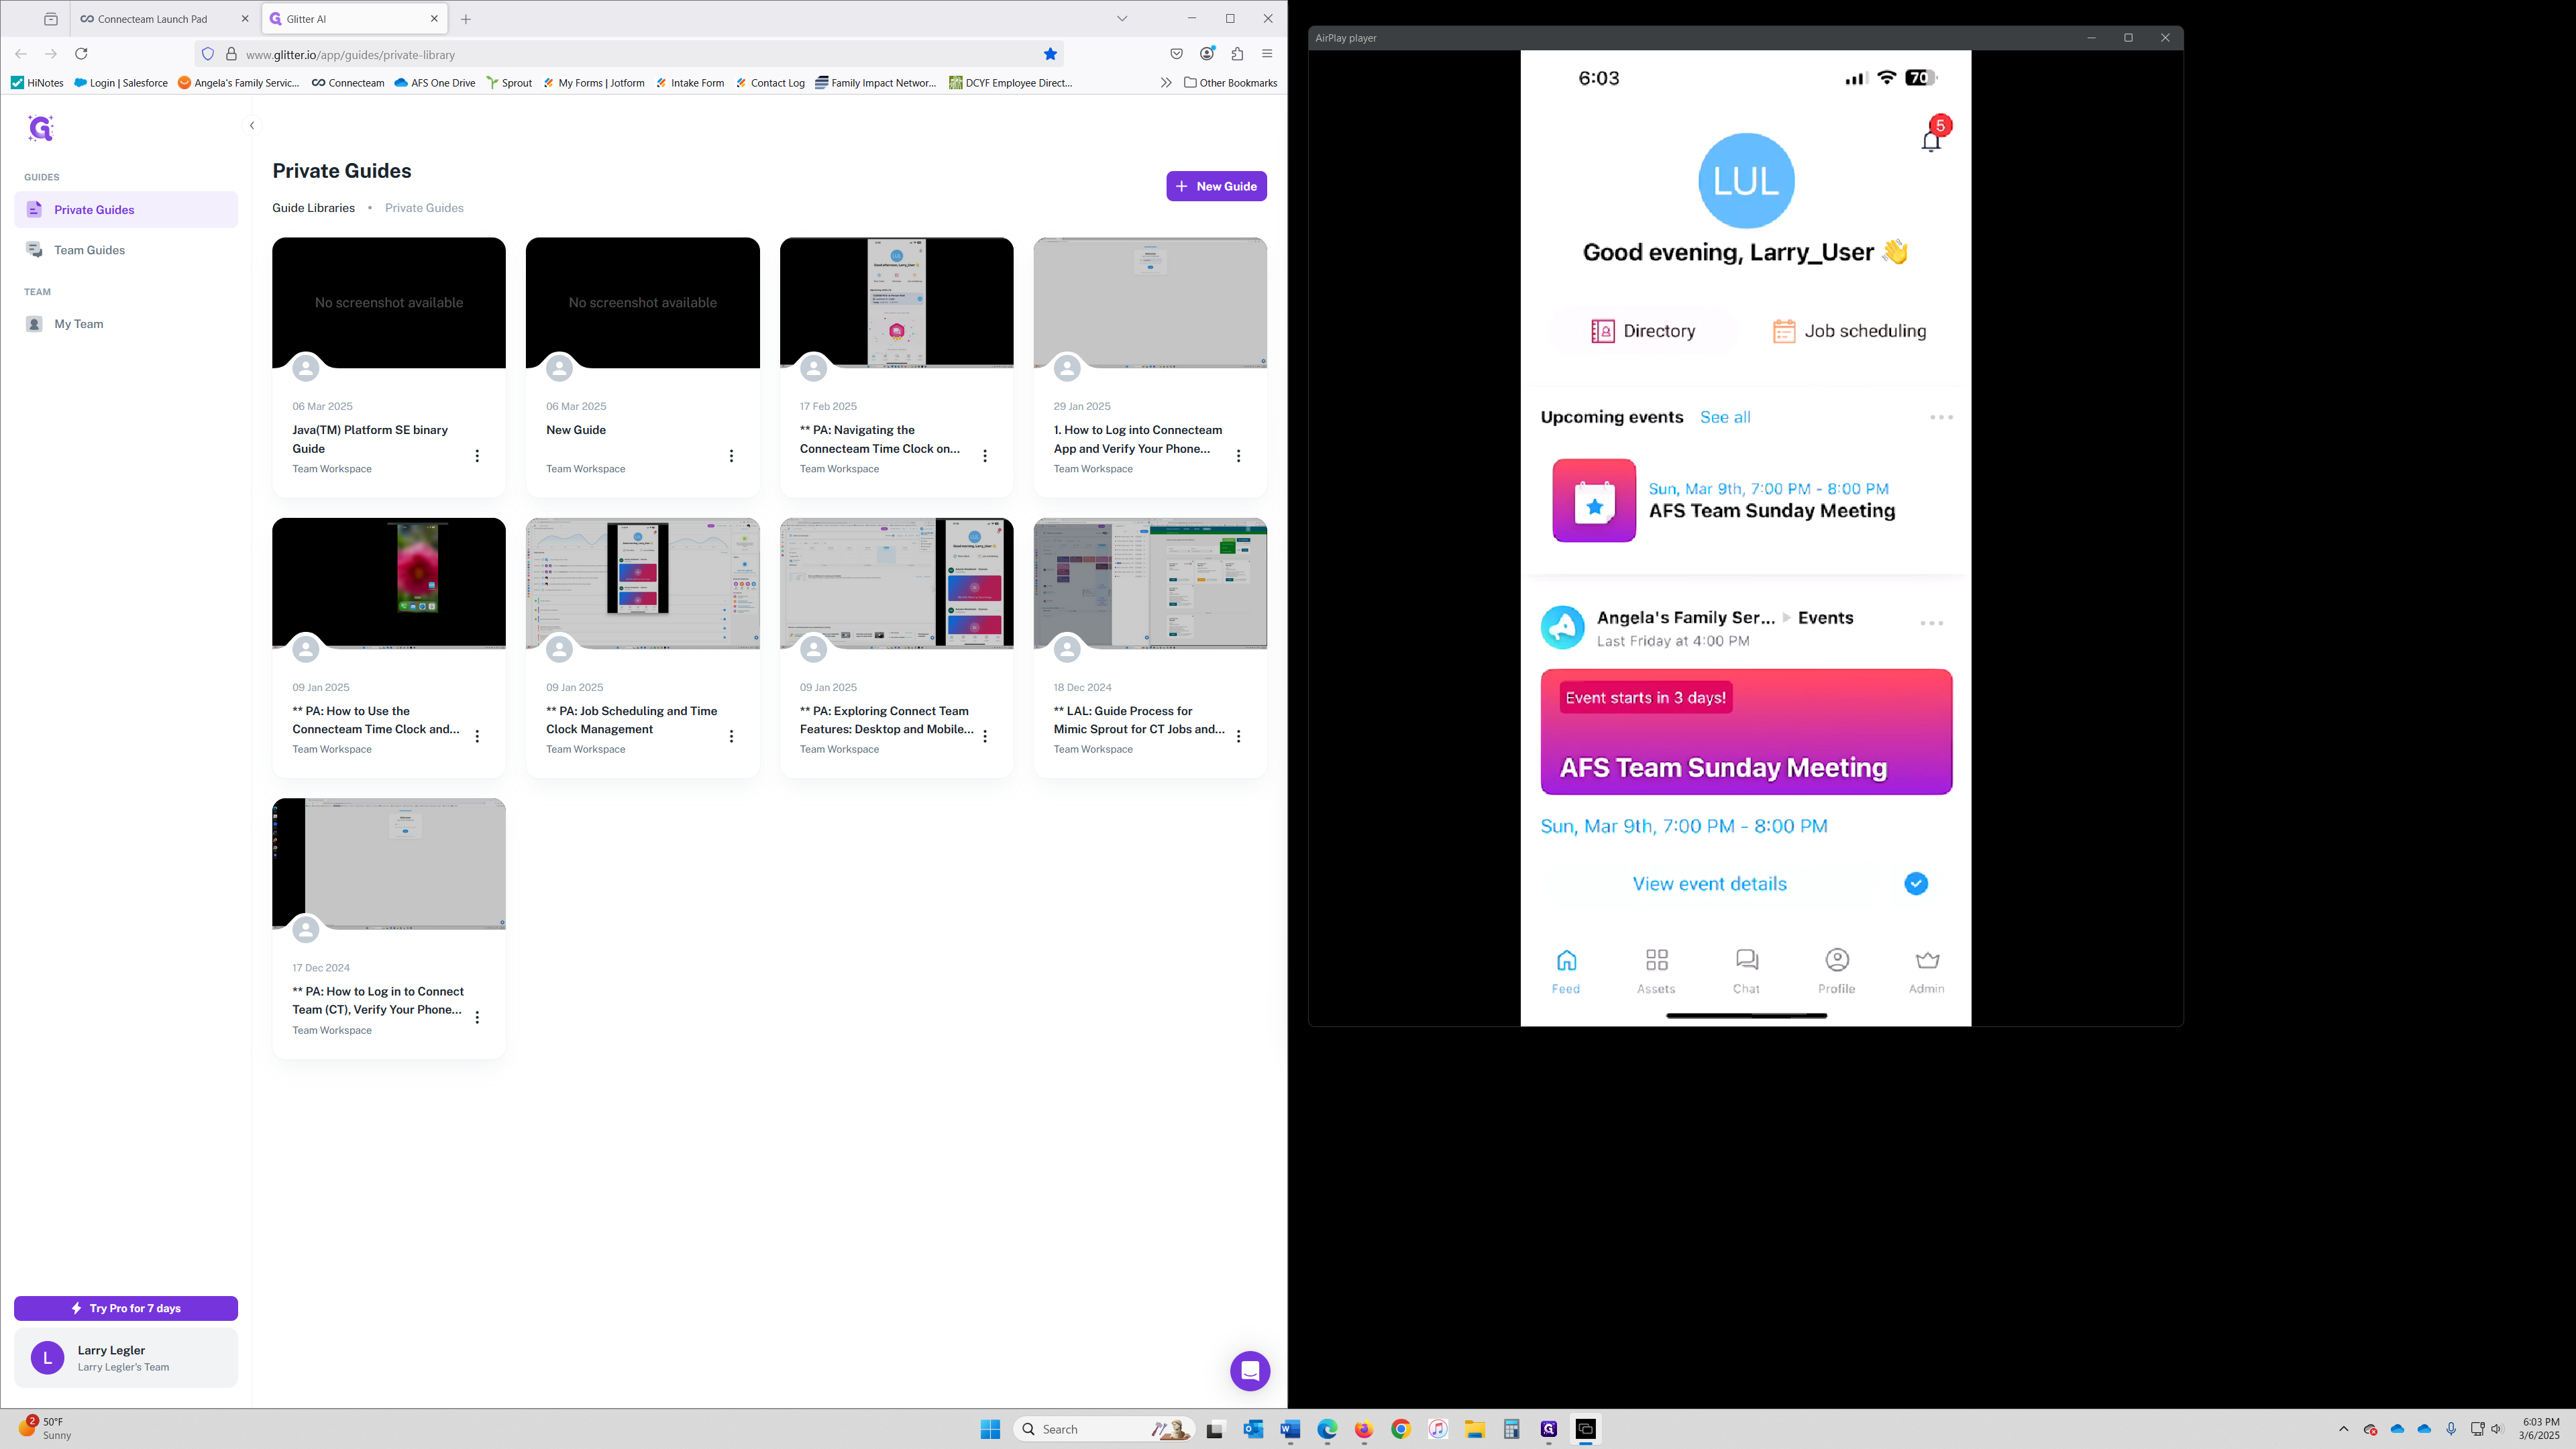Open the Connecteam bookmark
The image size is (2576, 1449).
(x=348, y=83)
